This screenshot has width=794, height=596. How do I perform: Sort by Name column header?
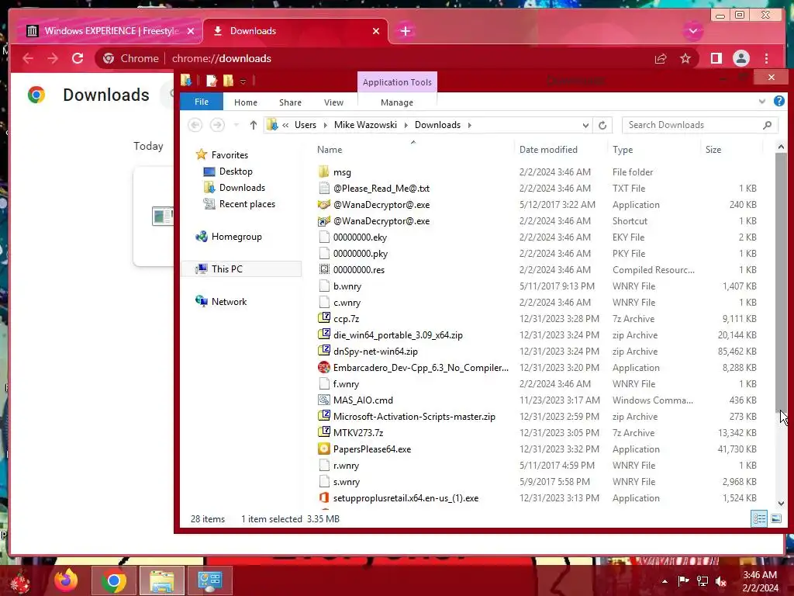pos(413,150)
